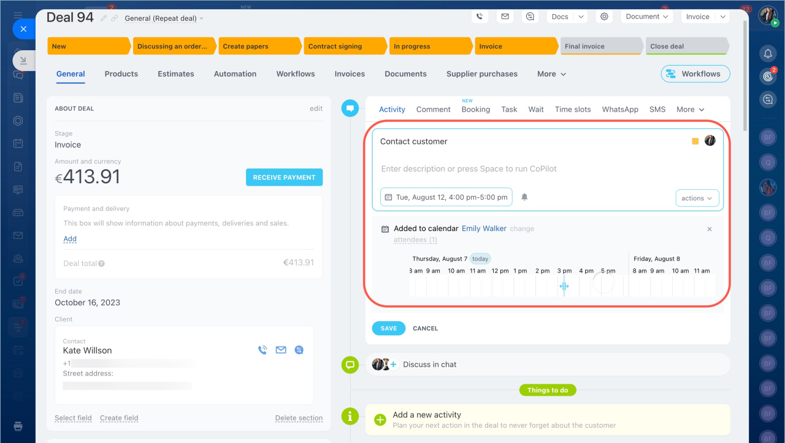The height and width of the screenshot is (443, 785).
Task: Open the settings gear icon
Action: coord(604,17)
